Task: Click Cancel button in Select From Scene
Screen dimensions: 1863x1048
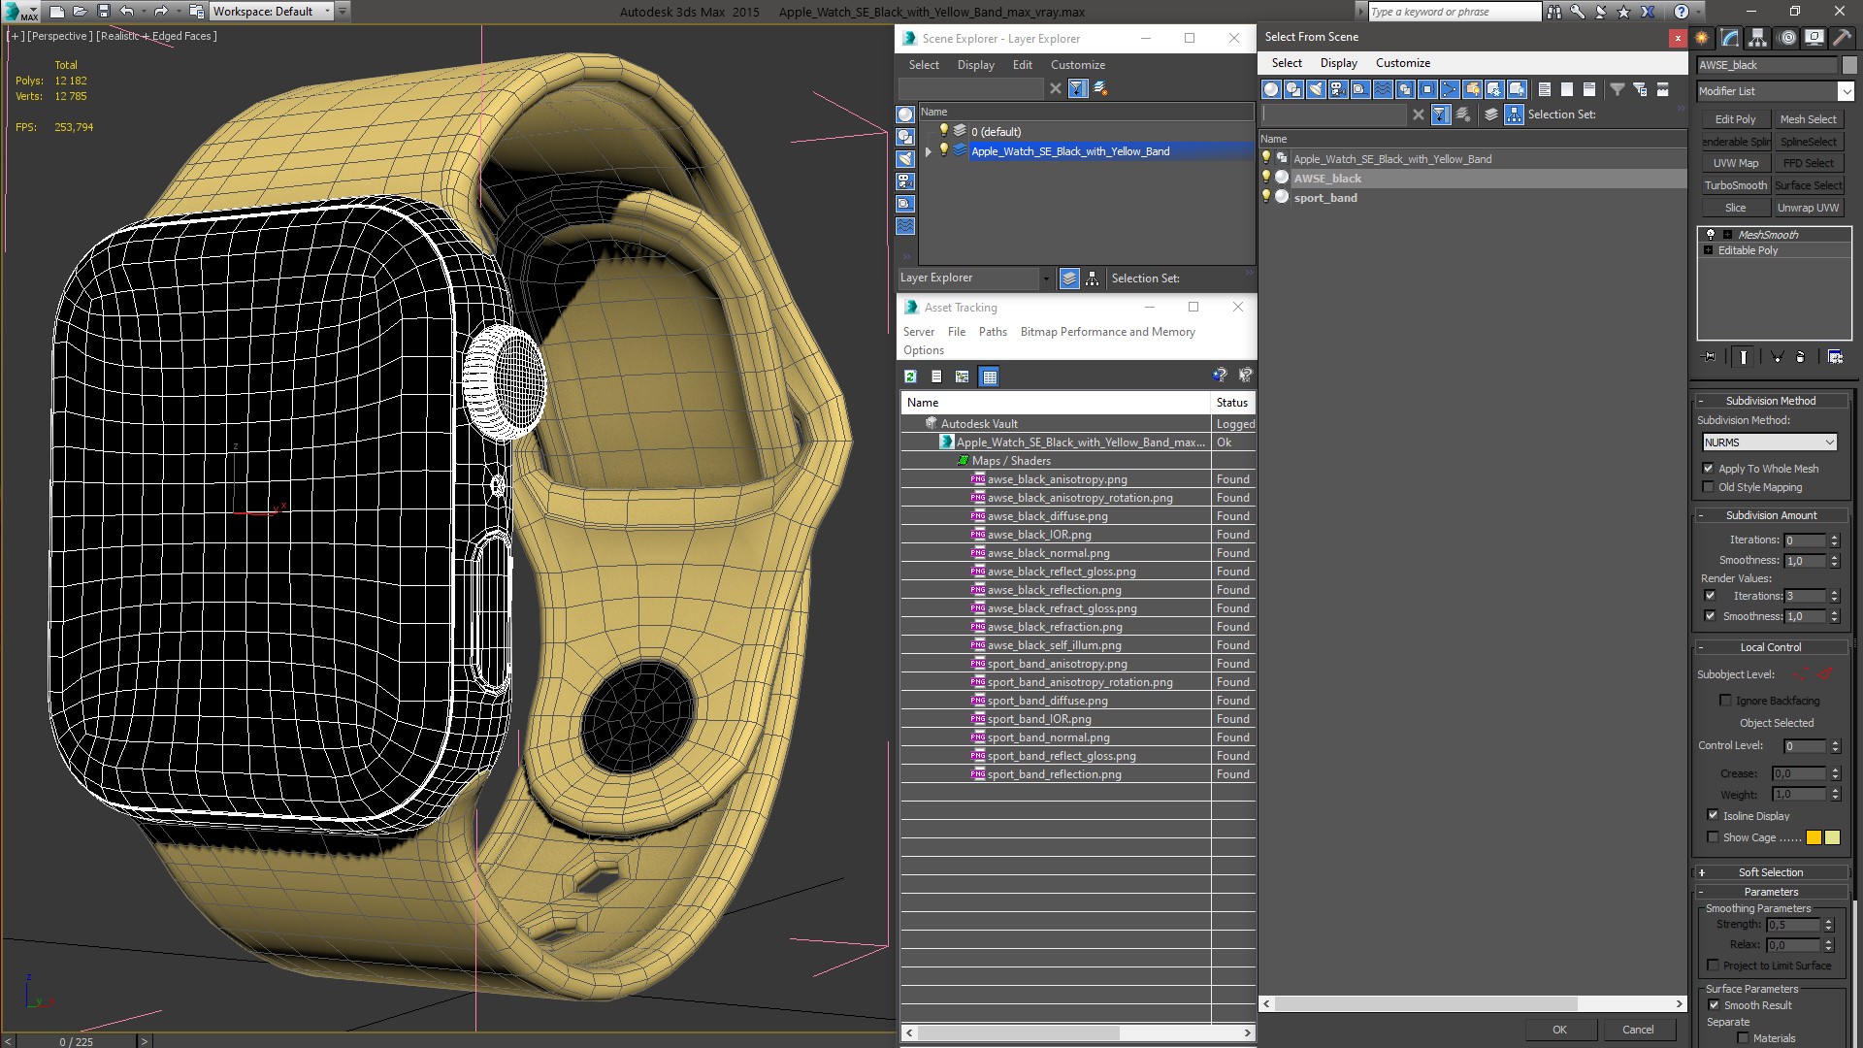Action: [x=1638, y=1030]
